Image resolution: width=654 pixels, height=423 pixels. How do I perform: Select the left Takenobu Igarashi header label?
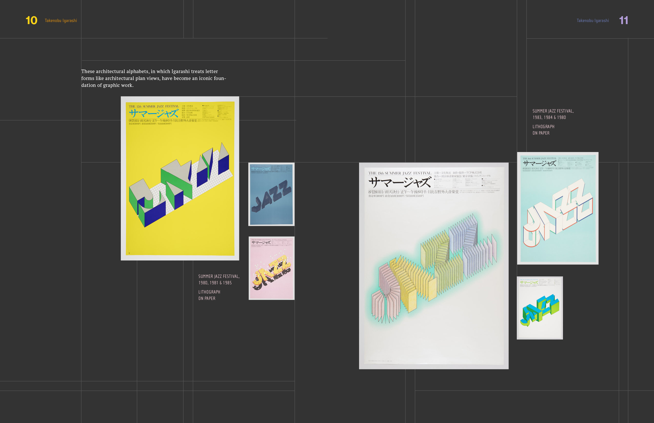(x=61, y=20)
